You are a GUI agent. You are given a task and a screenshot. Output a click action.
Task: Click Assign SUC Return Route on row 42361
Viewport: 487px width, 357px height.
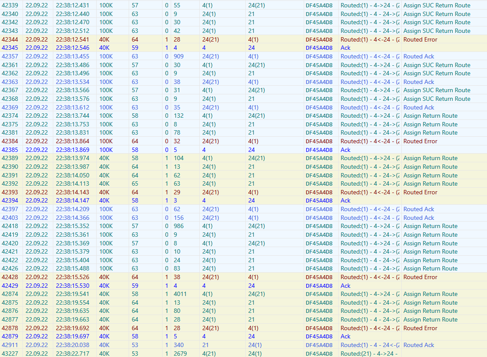[x=437, y=65]
